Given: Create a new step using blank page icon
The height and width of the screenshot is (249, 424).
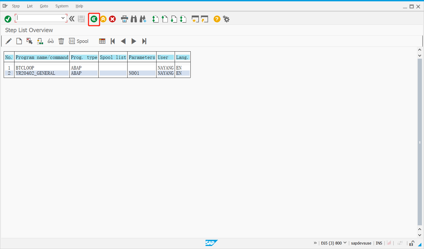Looking at the screenshot, I should pos(19,41).
